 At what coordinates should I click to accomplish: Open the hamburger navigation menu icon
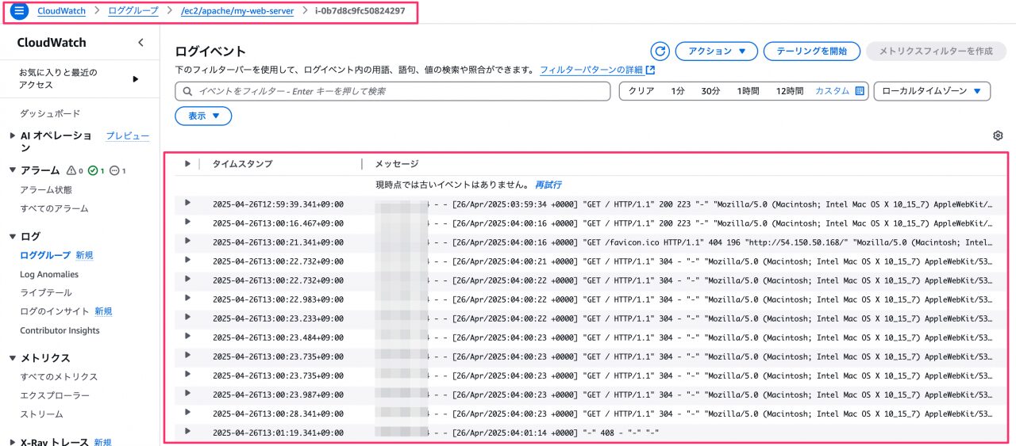coord(20,11)
